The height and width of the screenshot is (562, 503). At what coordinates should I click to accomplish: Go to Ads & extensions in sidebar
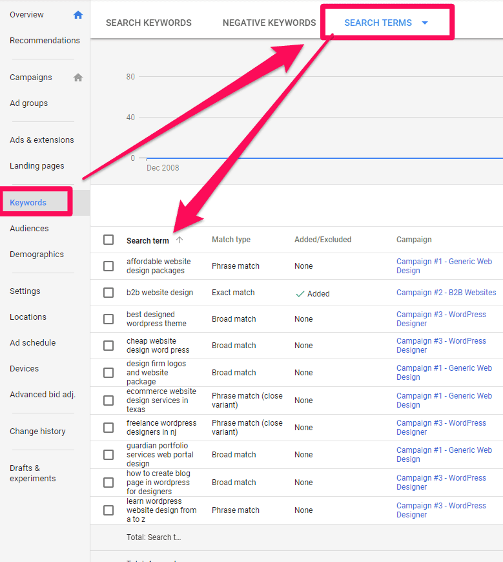coord(42,140)
